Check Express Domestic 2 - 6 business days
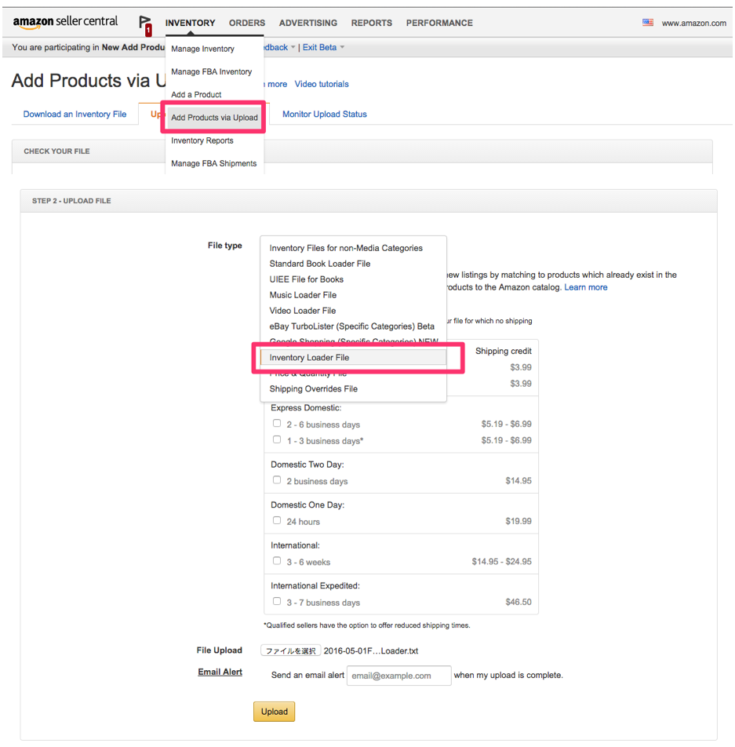The image size is (735, 747). (x=277, y=423)
